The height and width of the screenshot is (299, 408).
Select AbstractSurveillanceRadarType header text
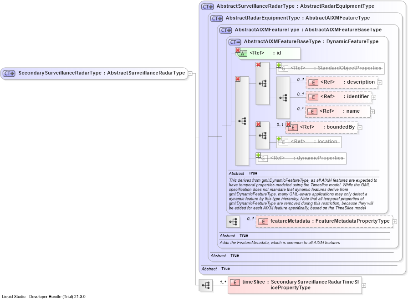296,6
